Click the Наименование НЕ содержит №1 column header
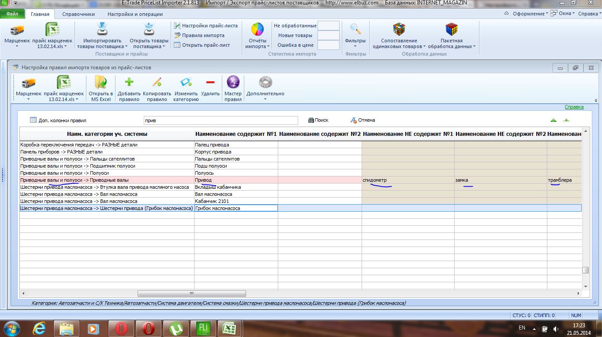Image resolution: width=602 pixels, height=337 pixels. [x=408, y=134]
